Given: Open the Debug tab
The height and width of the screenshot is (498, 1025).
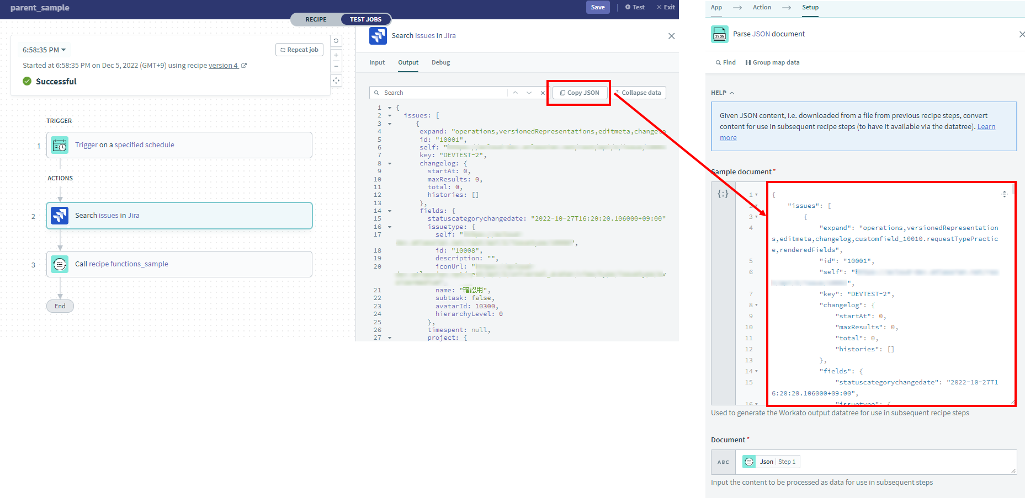Looking at the screenshot, I should [x=441, y=62].
